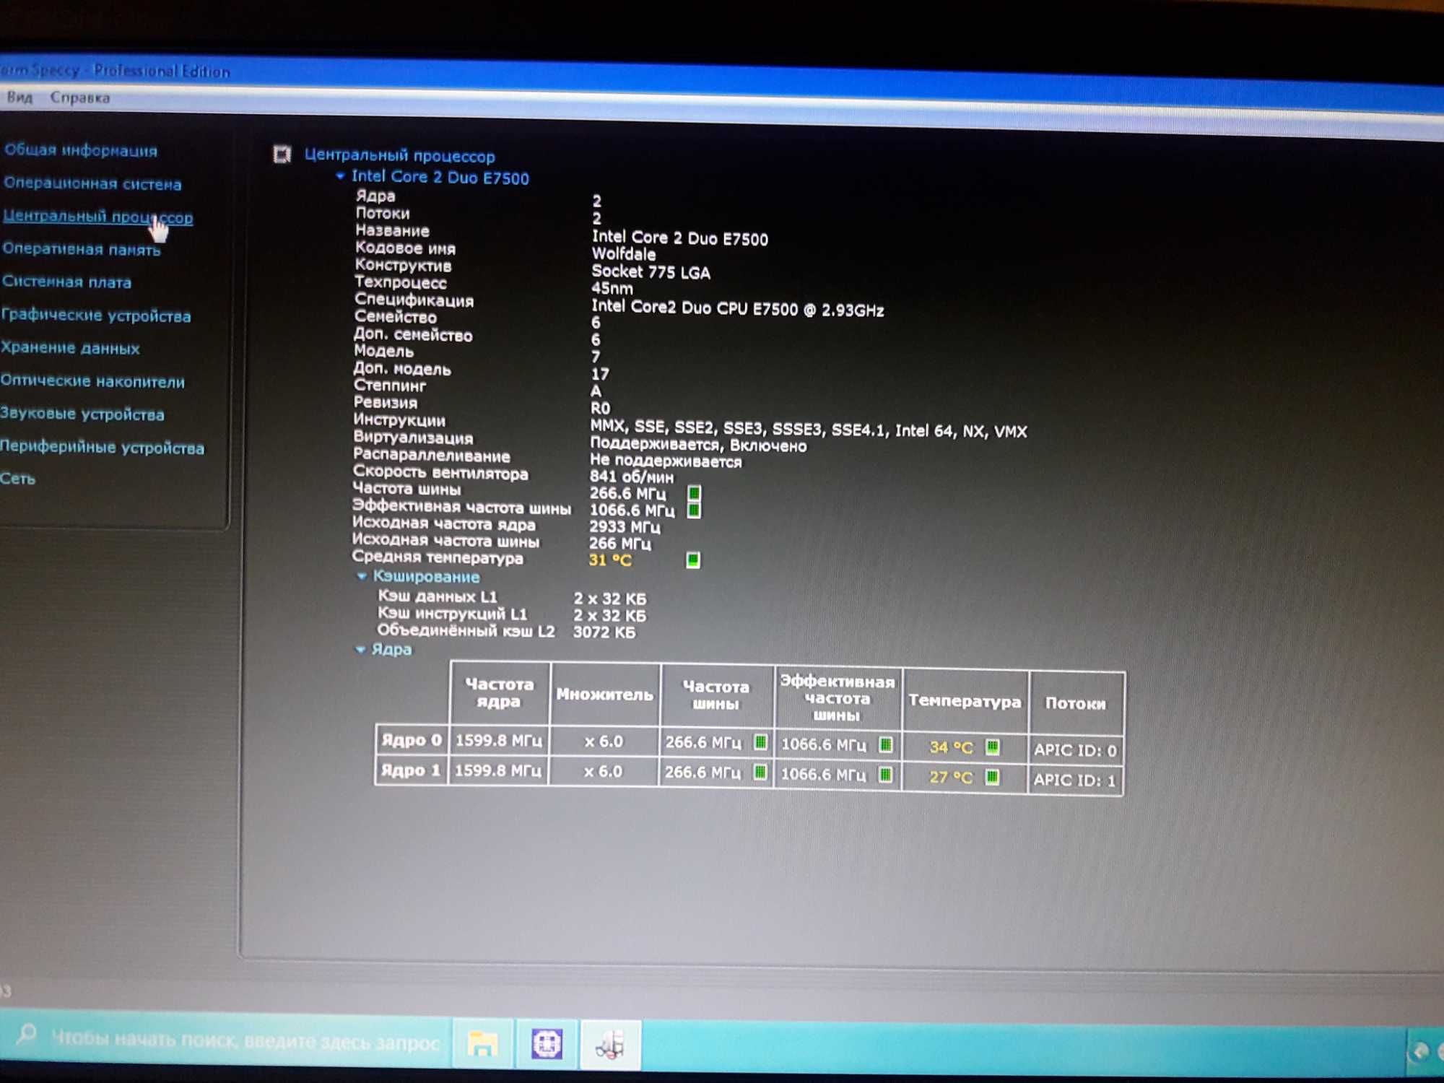
Task: Click the R0 revision value
Action: pos(600,409)
